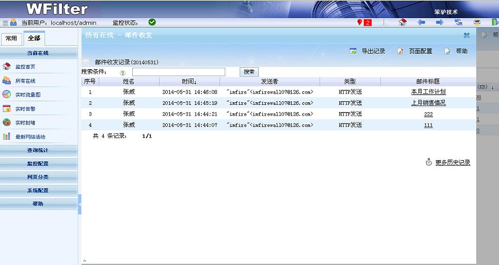Screen dimensions: 499x265
Task: Expand the 监控配置 sidebar section
Action: point(38,164)
